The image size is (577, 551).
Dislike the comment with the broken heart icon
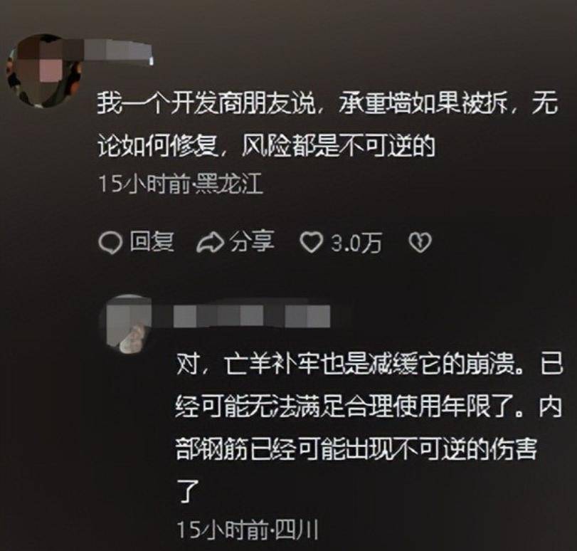(420, 243)
